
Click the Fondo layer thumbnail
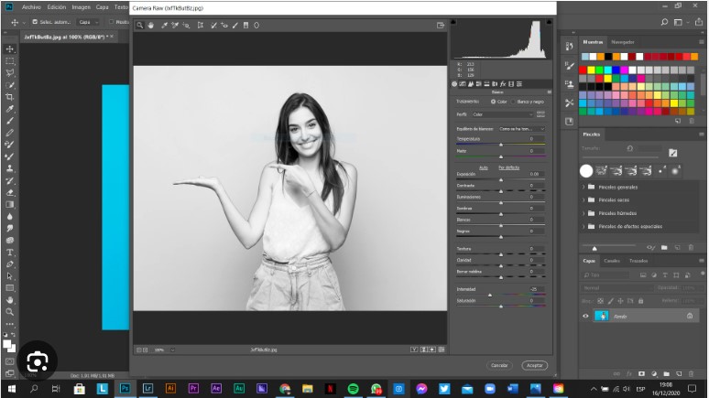(602, 316)
